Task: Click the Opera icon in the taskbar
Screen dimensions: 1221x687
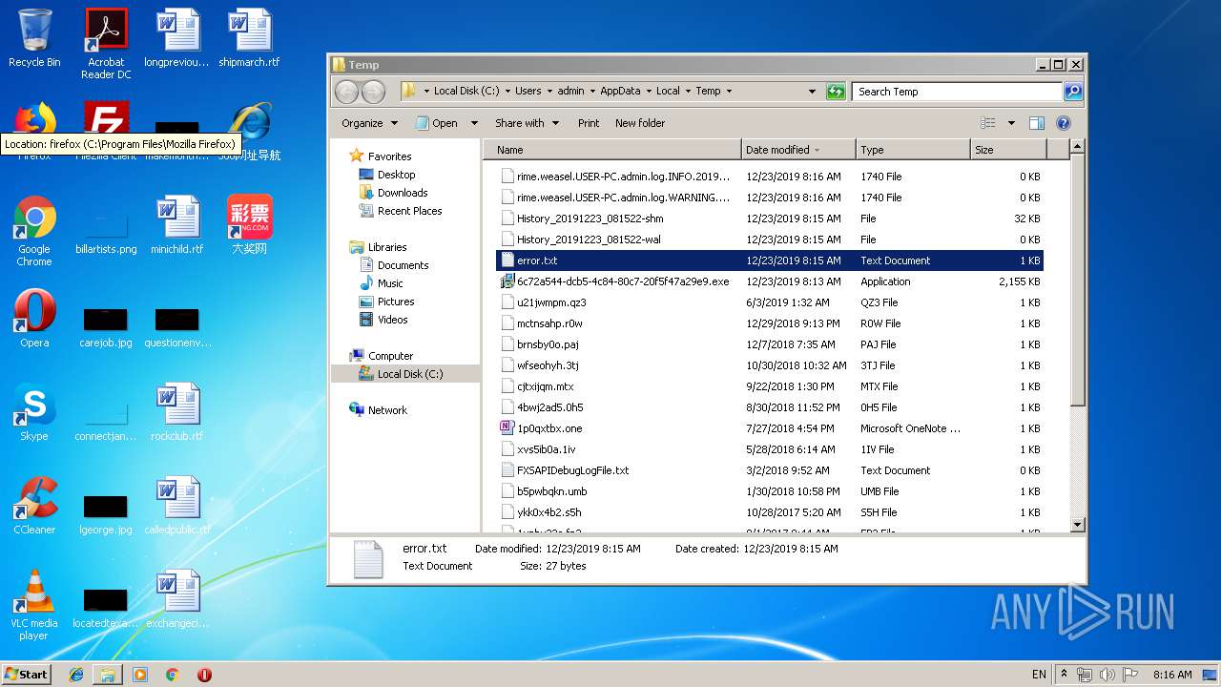Action: pyautogui.click(x=204, y=675)
